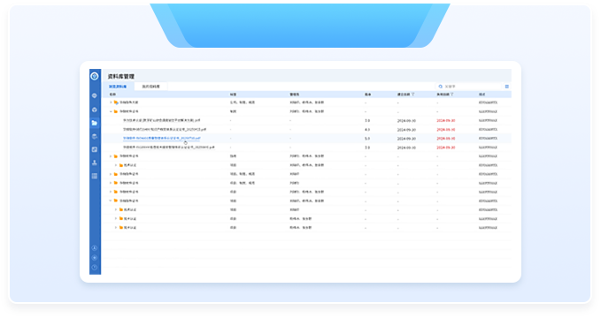Click the cube icon in the blue sidebar
This screenshot has width=601, height=318.
(95, 110)
